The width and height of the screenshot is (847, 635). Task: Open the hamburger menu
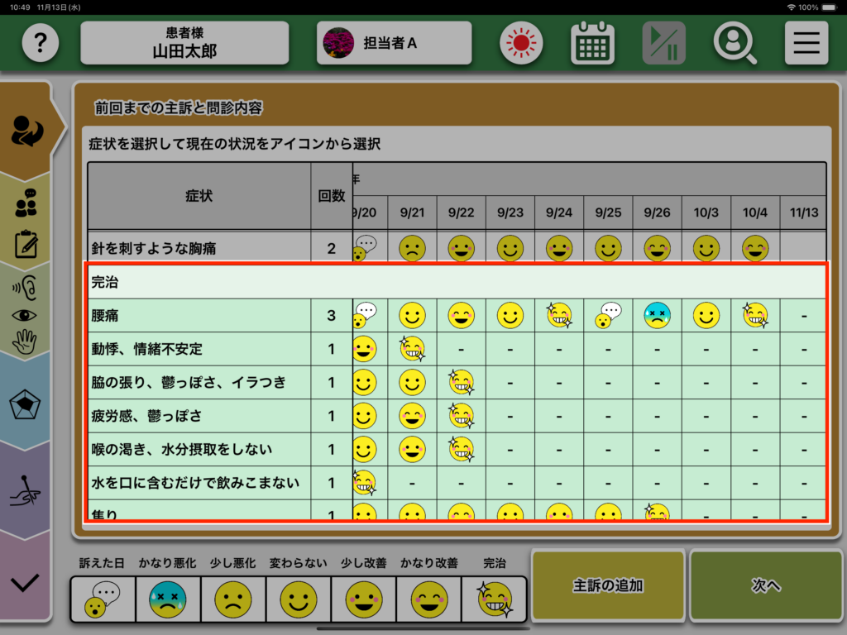tap(806, 43)
